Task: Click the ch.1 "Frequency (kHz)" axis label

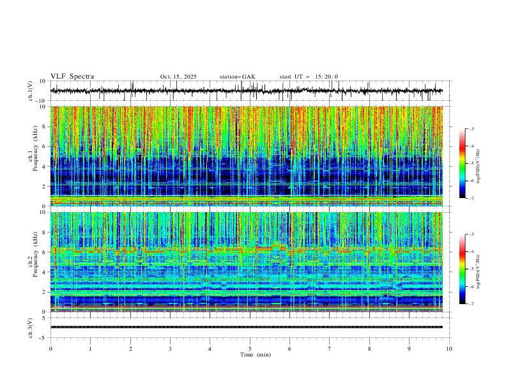Action: 35,148
